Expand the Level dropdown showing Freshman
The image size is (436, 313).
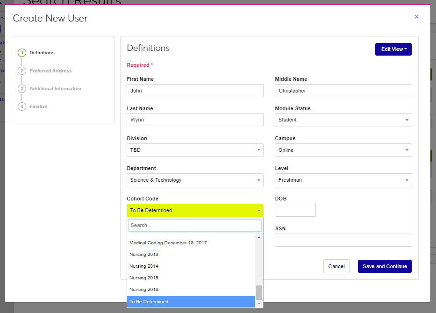(x=343, y=180)
